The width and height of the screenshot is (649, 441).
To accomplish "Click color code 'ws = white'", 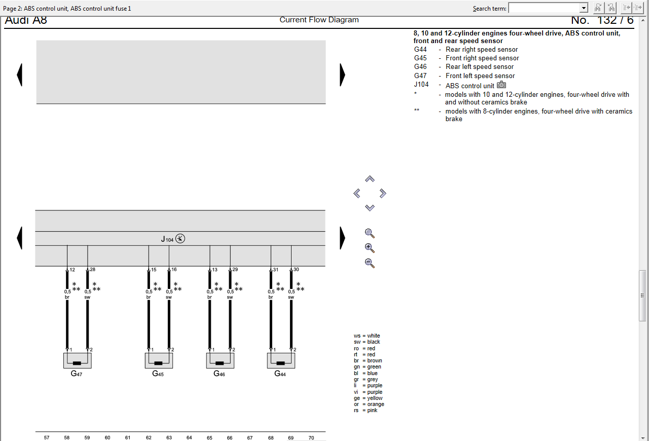I will (x=367, y=336).
